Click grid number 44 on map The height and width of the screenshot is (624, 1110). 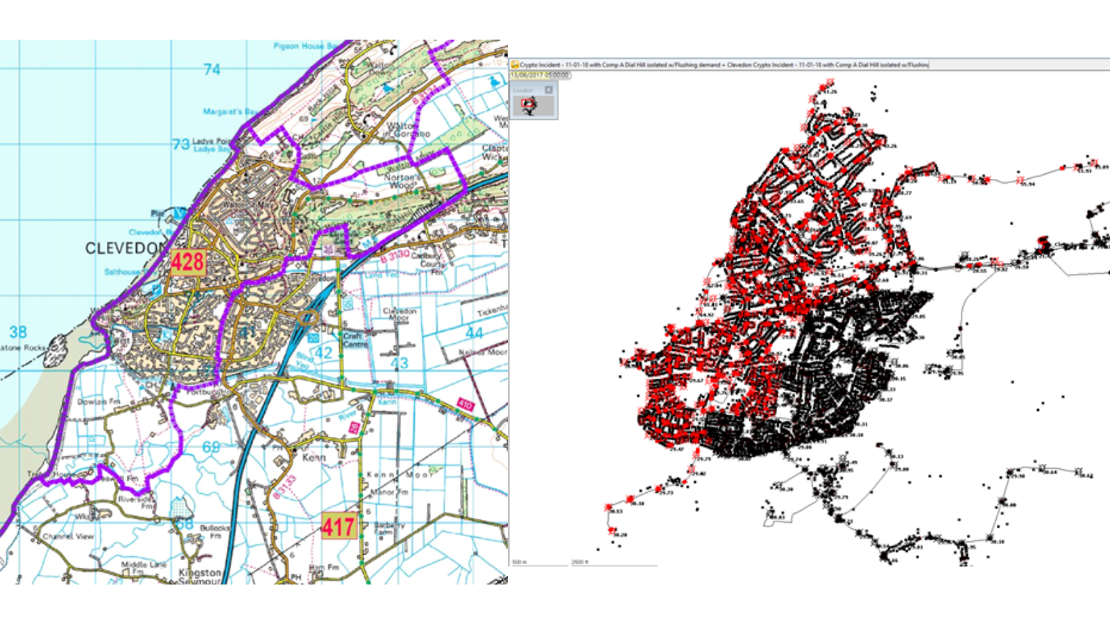point(474,333)
